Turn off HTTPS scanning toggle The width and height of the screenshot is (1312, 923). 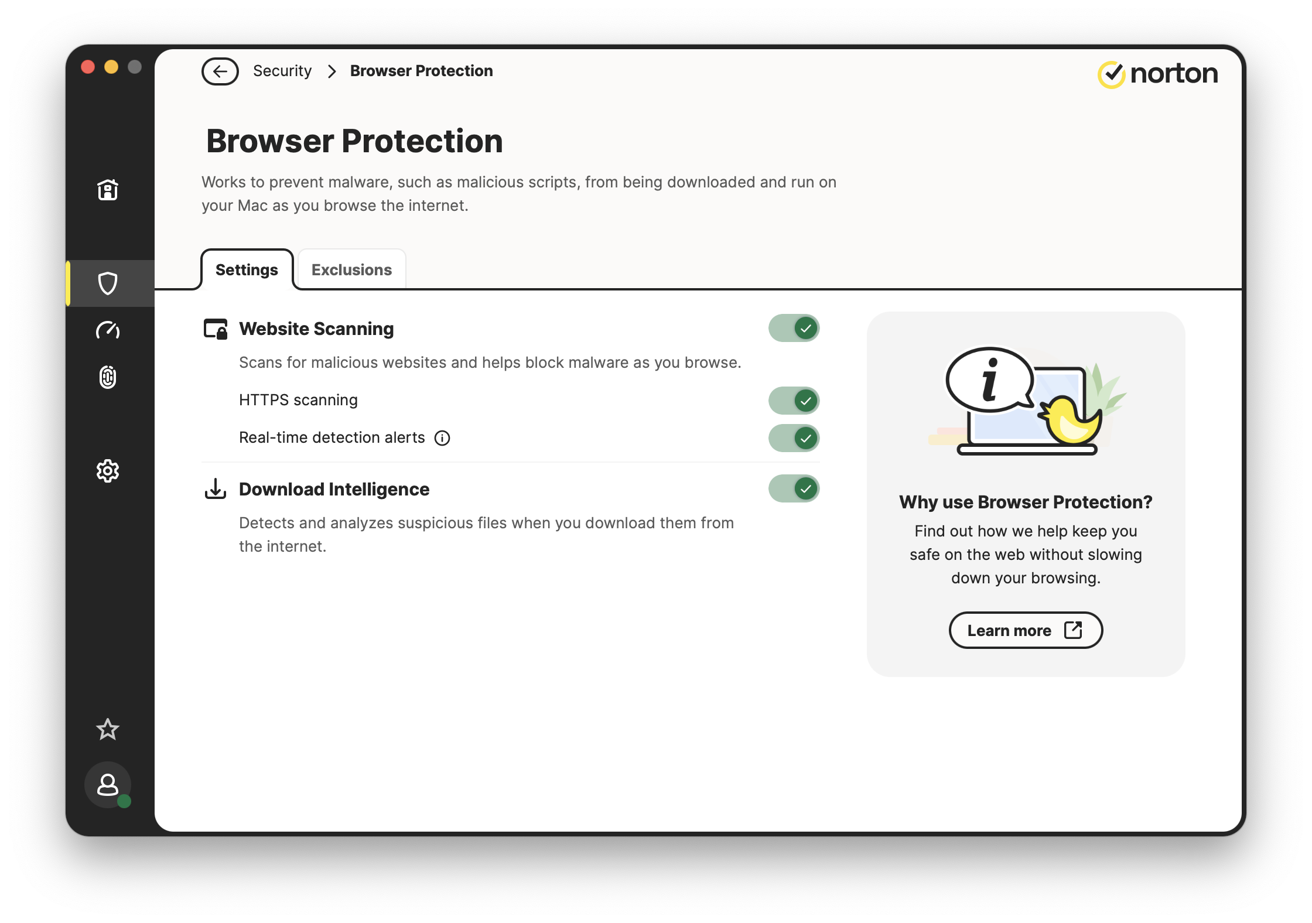(x=794, y=401)
